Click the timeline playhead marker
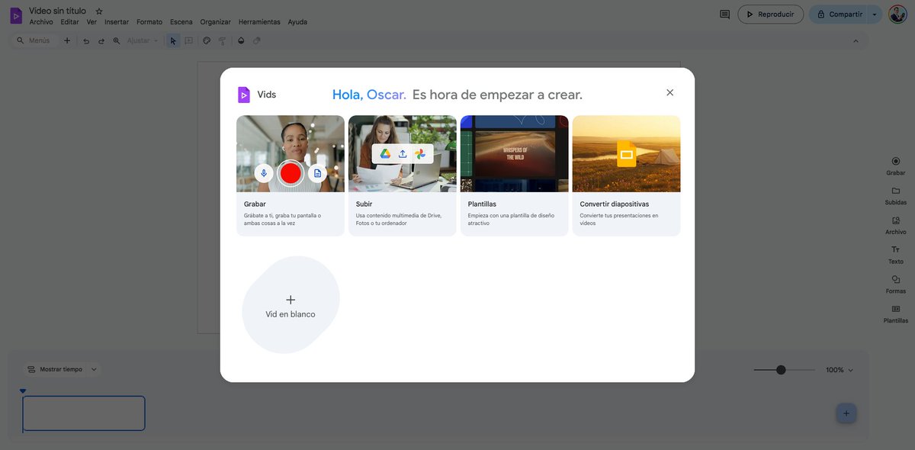This screenshot has width=915, height=450. (x=23, y=391)
